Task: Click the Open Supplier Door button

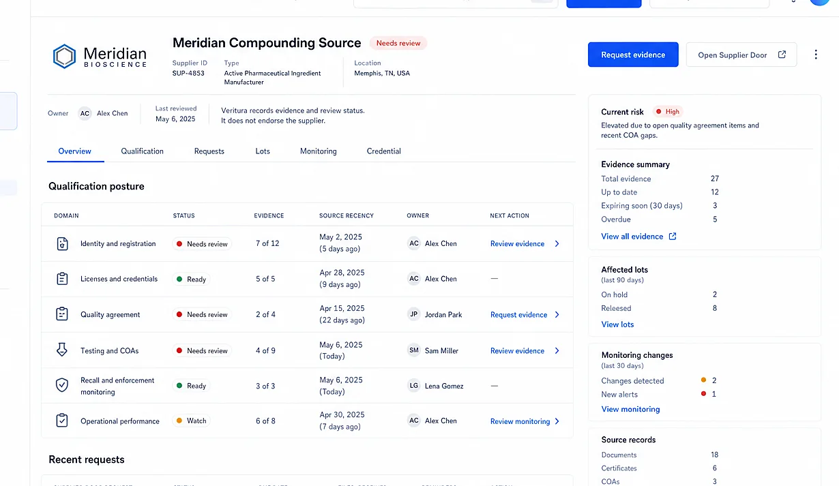Action: [x=741, y=55]
